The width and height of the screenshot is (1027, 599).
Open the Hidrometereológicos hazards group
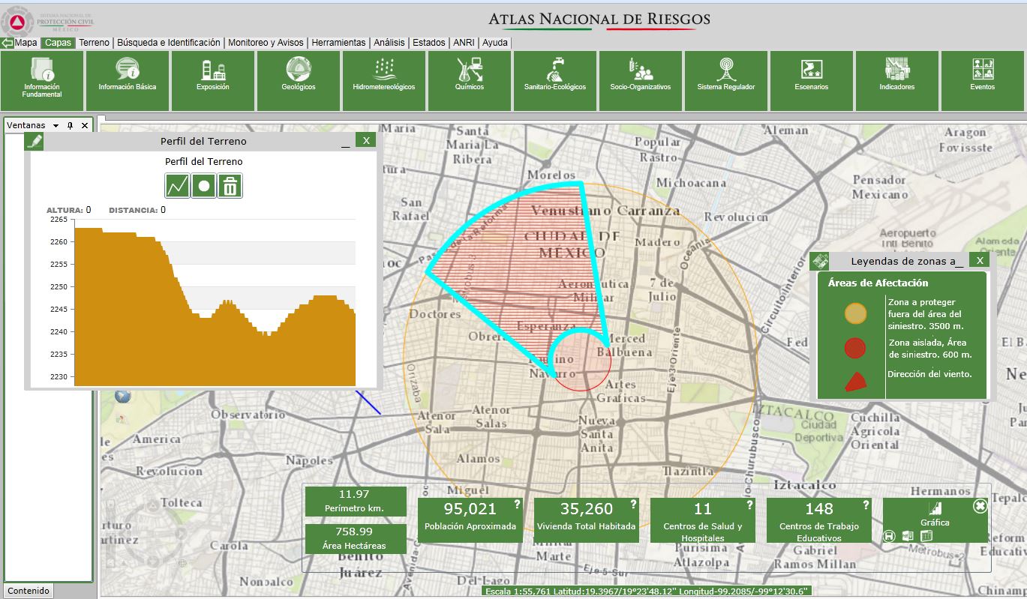(x=384, y=81)
